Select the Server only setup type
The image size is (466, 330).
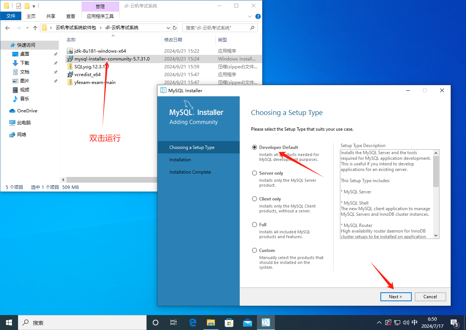tap(255, 173)
